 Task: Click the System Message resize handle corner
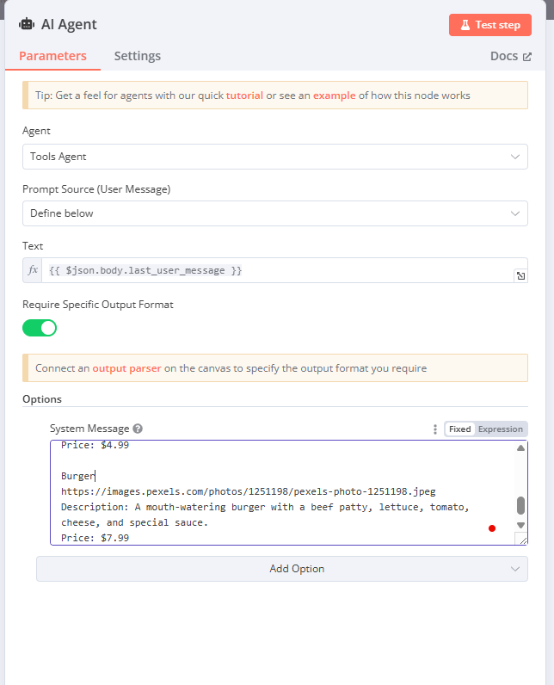coord(522,540)
